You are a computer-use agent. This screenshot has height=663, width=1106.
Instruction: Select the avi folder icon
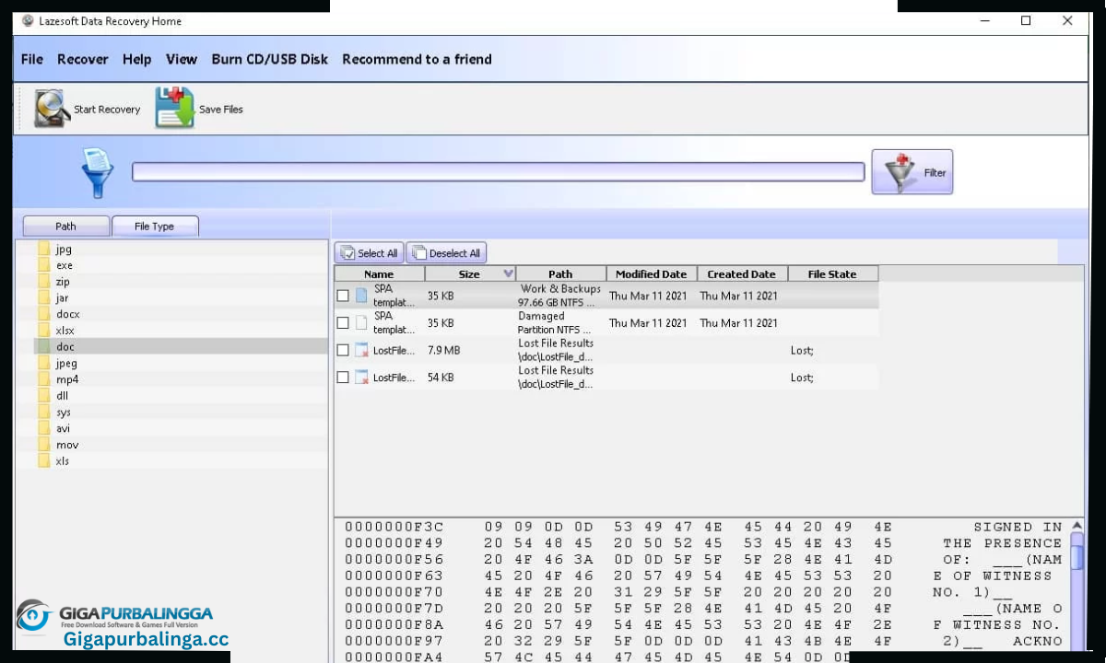(43, 428)
